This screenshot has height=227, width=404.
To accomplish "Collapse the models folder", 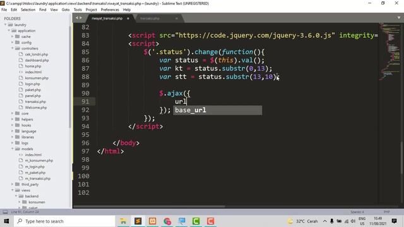I will (x=12, y=149).
